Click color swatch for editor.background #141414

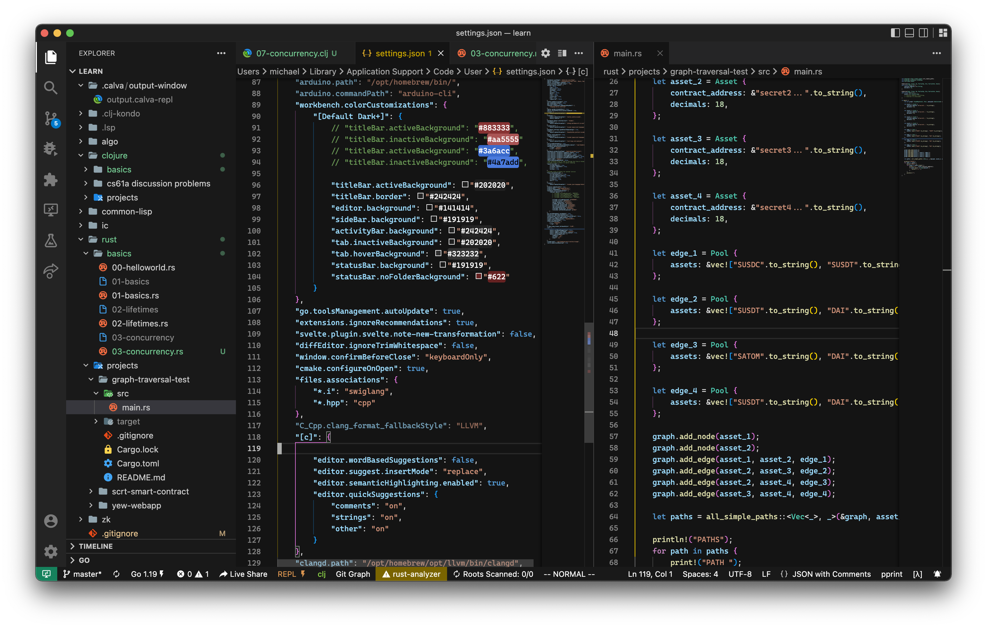tap(429, 207)
